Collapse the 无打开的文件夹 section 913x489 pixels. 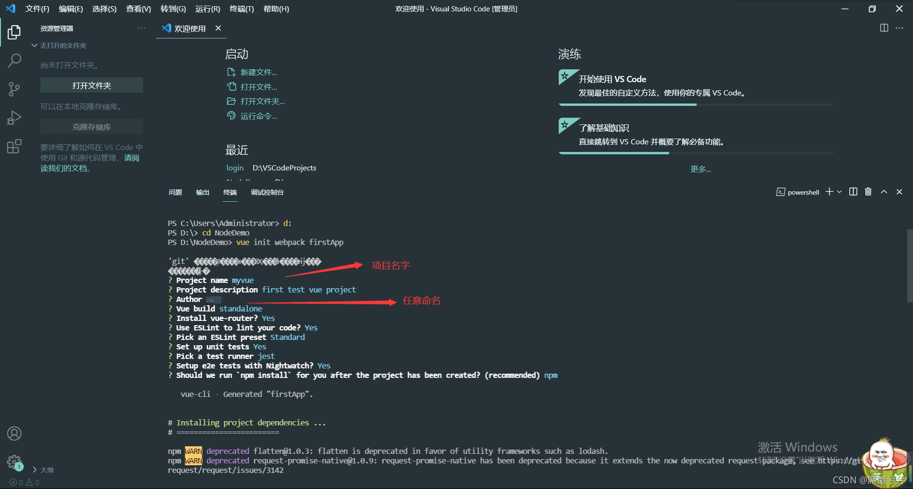tap(58, 46)
